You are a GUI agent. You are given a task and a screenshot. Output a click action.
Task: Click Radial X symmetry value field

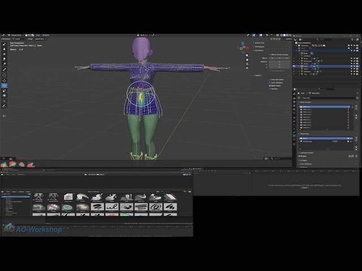279,62
